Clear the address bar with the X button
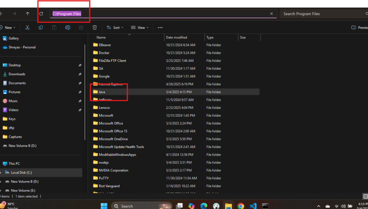The width and height of the screenshot is (368, 209). pos(271,14)
